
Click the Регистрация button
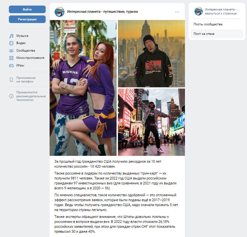tap(27, 19)
